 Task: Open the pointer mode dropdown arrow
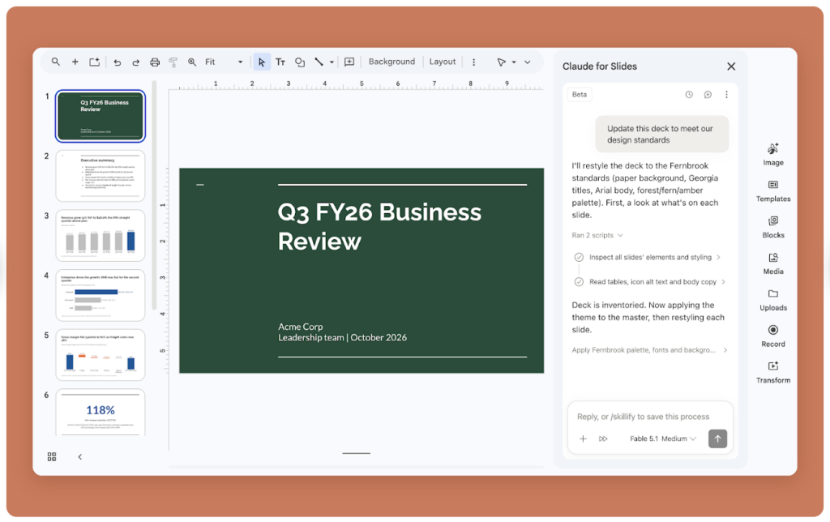514,62
